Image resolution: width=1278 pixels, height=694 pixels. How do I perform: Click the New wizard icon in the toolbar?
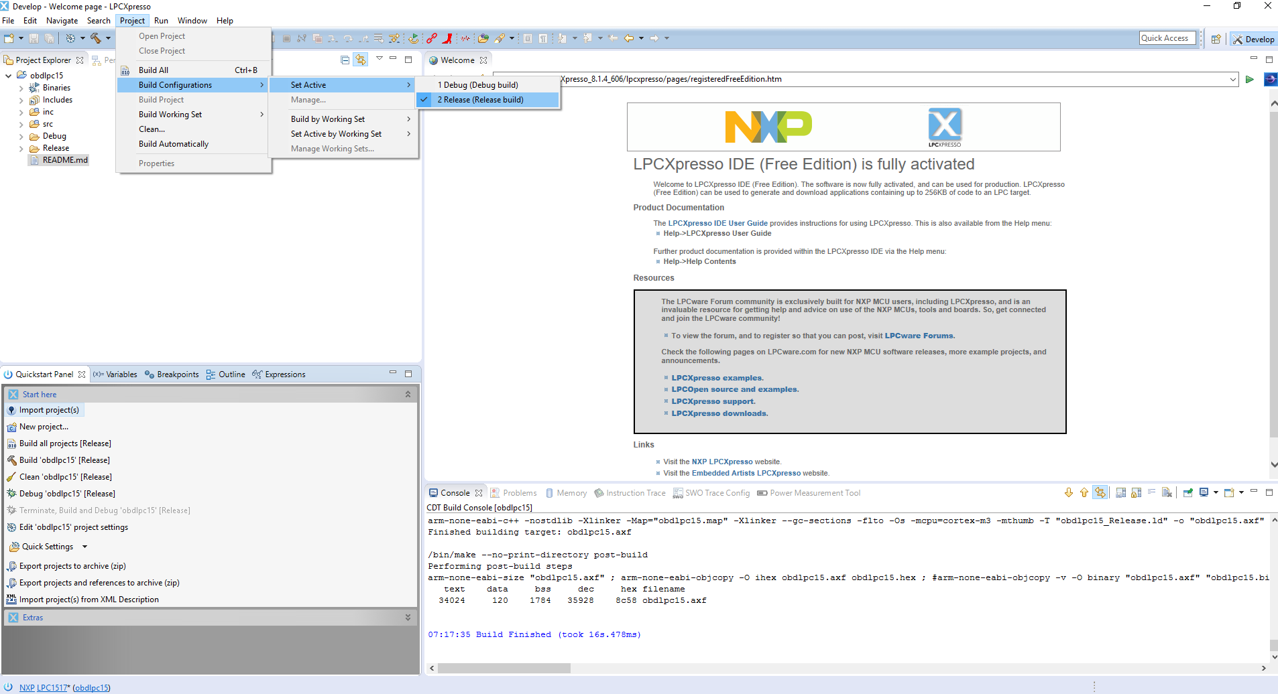(9, 38)
